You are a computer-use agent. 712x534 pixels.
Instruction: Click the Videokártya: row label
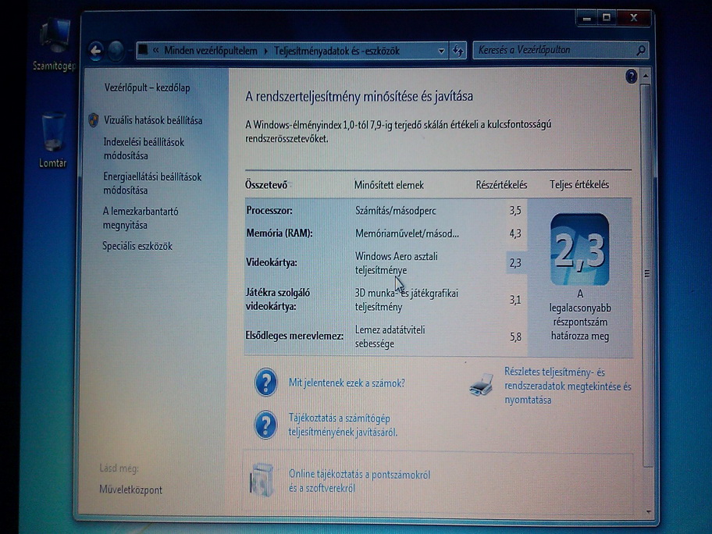pos(272,262)
